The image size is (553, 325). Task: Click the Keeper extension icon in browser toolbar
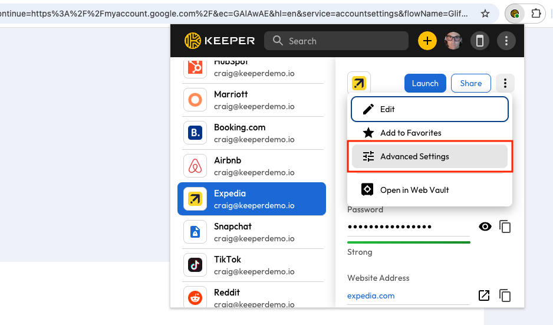(x=515, y=13)
